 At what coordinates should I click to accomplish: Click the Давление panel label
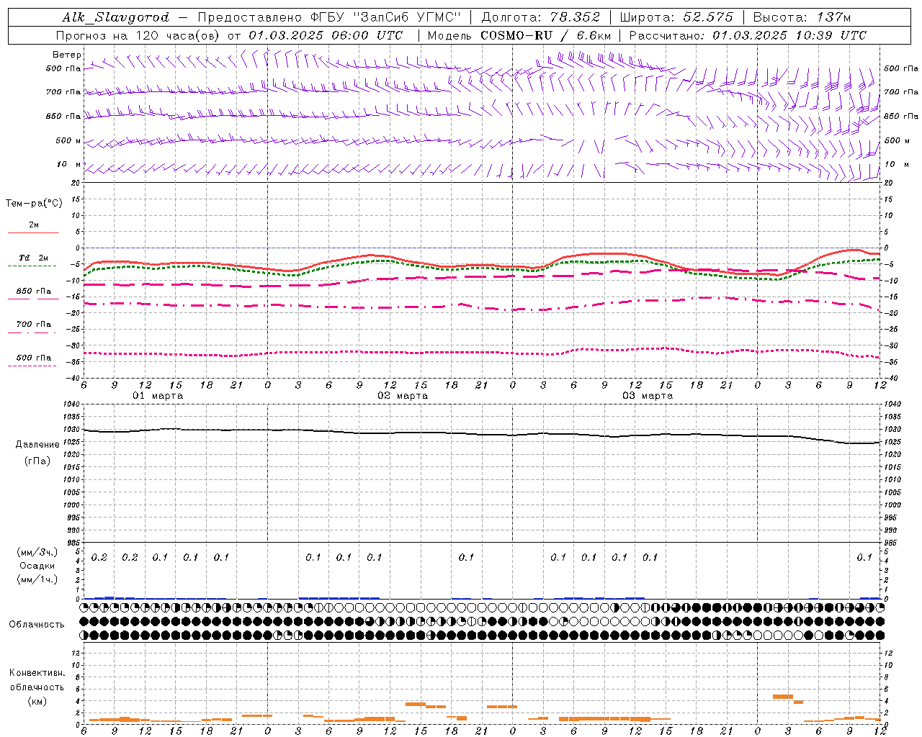[37, 445]
